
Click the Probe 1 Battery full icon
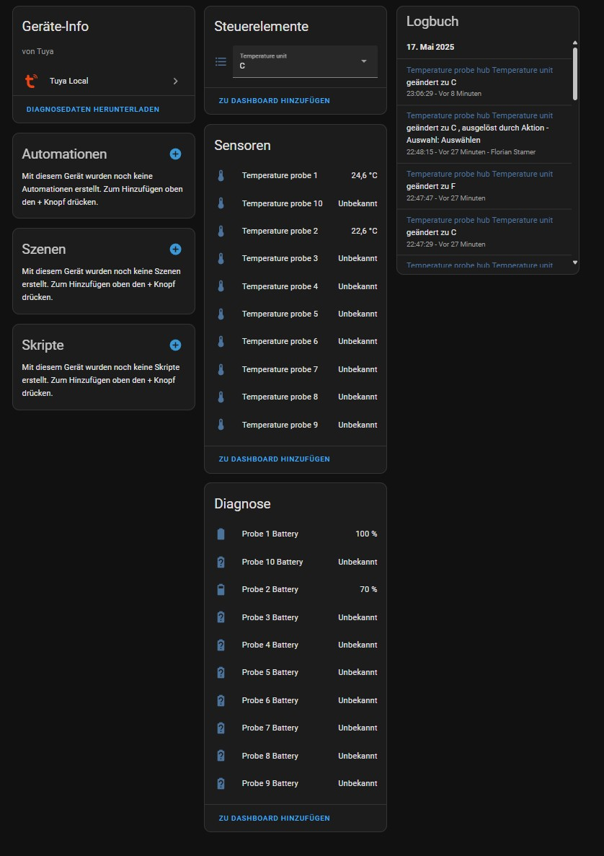(221, 534)
